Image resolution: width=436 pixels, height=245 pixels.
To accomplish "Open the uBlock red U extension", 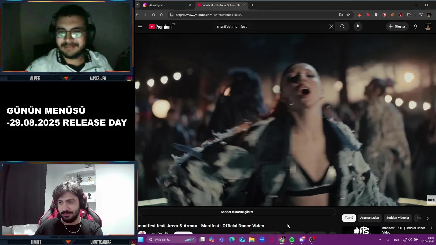I will tap(401, 15).
